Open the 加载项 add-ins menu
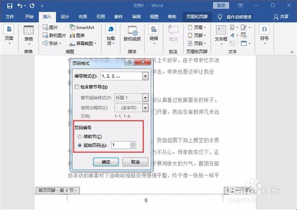 [x=111, y=35]
